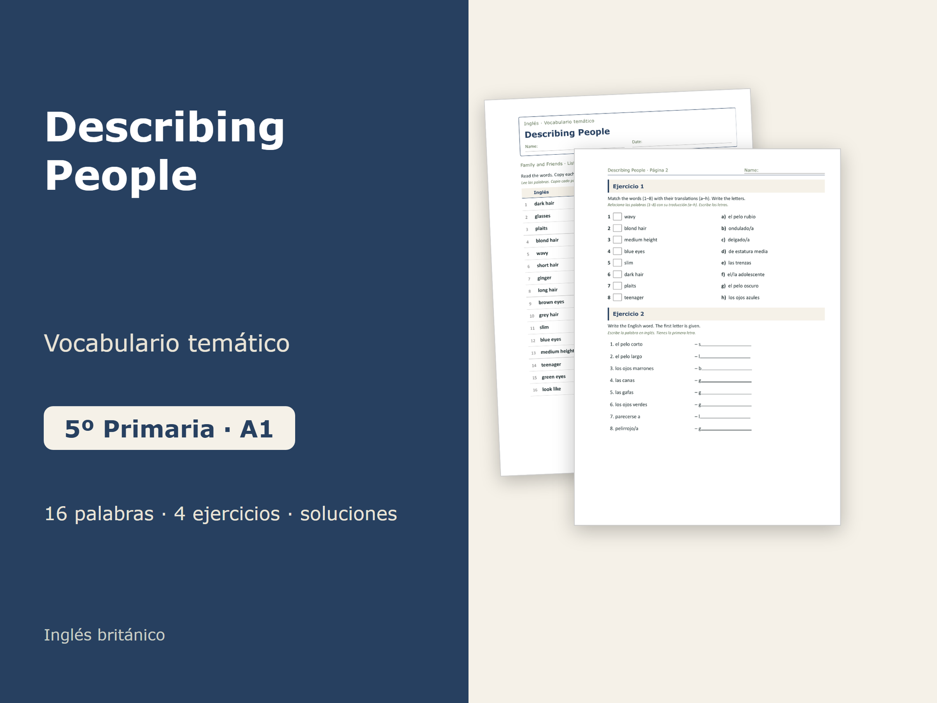This screenshot has height=703, width=937.
Task: Tick the answer box next to 'medium height' in Ejercicio 1
Action: (x=617, y=239)
